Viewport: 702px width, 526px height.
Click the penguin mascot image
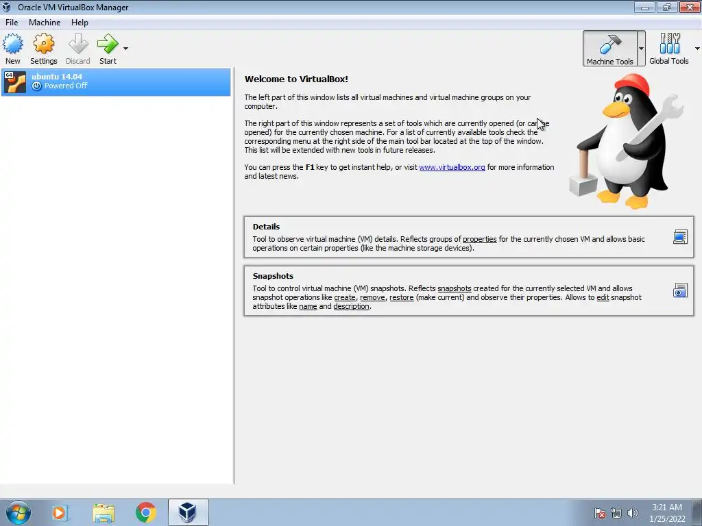tap(627, 141)
